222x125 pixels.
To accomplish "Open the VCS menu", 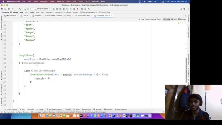I will click(88, 1).
